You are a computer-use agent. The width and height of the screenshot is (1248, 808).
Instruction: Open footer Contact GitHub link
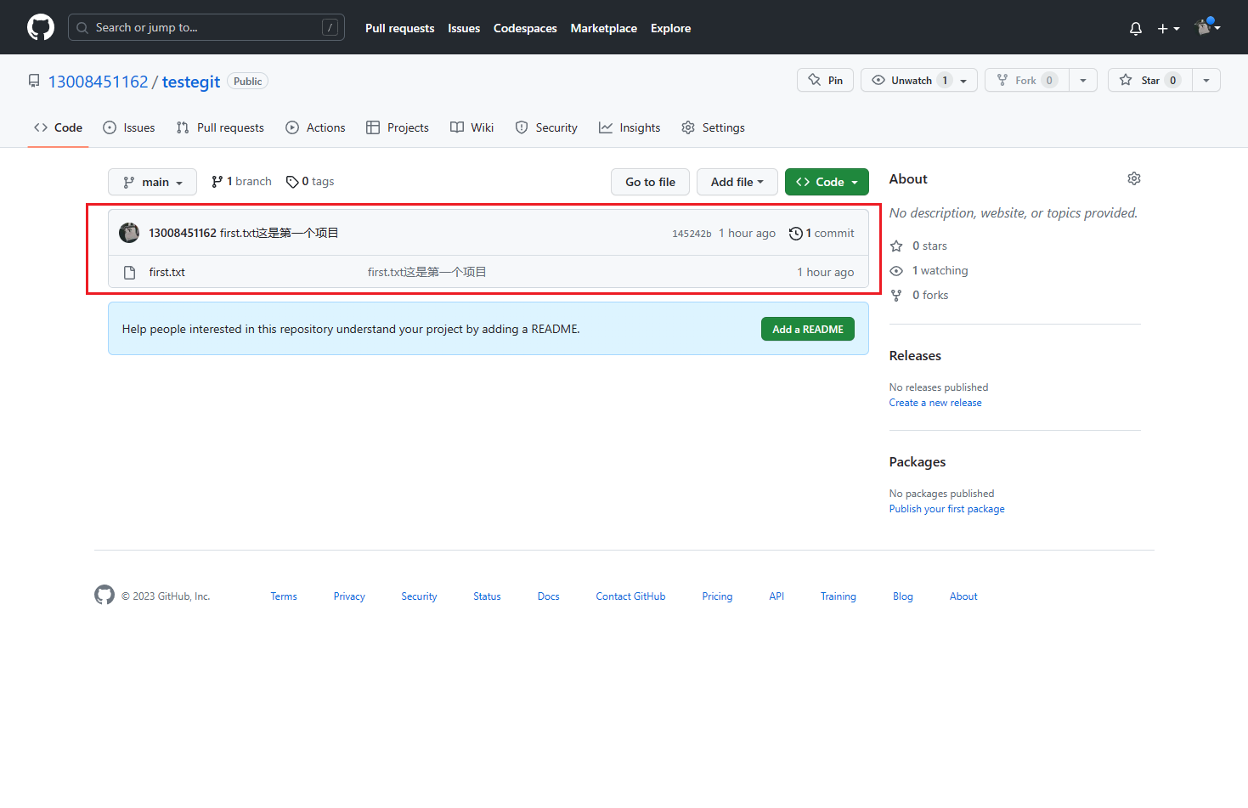pos(630,596)
